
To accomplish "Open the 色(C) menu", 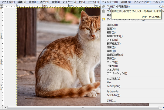I will click(82, 2).
